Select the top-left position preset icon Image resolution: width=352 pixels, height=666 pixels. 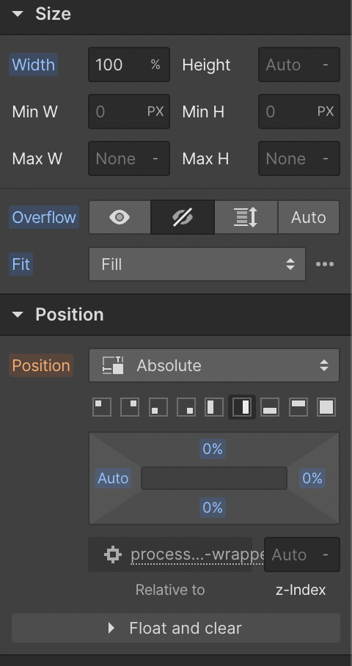point(102,407)
